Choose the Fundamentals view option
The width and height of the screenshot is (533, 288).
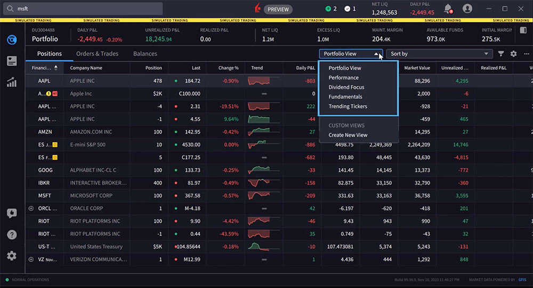click(x=345, y=97)
